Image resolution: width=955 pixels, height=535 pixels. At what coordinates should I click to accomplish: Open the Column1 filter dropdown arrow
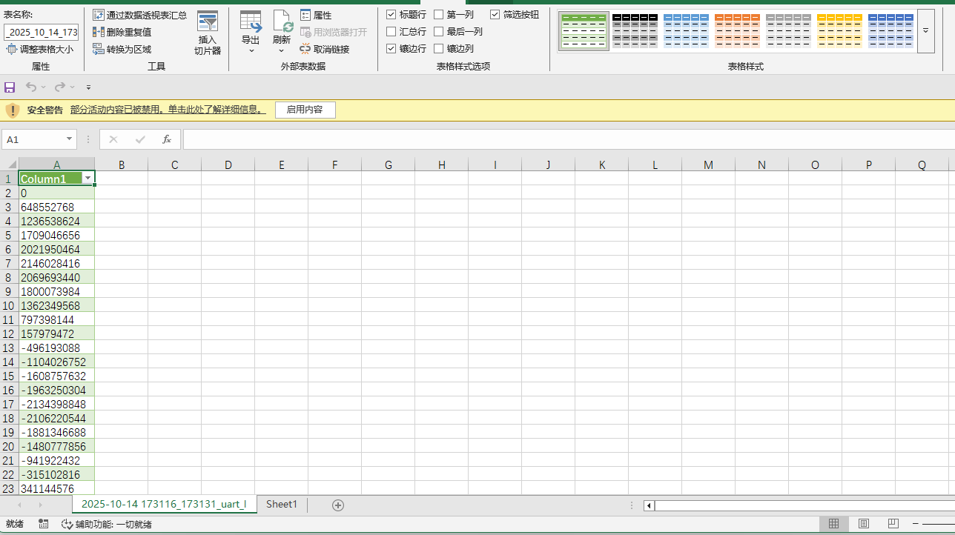pyautogui.click(x=88, y=179)
